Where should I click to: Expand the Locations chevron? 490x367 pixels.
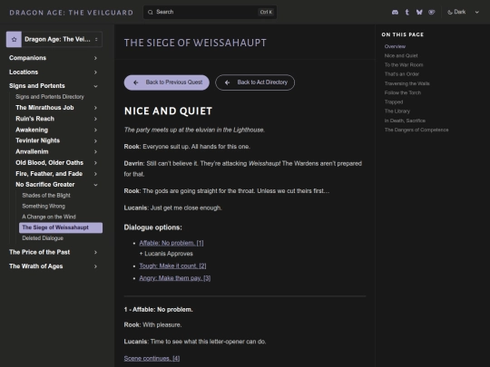pos(95,72)
